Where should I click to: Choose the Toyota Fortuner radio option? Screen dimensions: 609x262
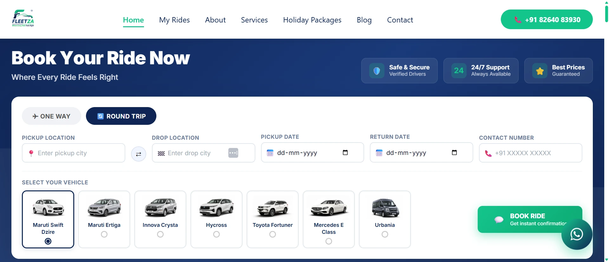pyautogui.click(x=272, y=234)
